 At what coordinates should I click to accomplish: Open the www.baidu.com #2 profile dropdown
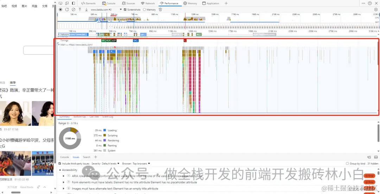point(106,10)
